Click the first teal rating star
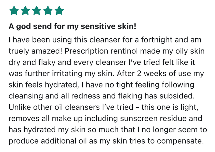The width and height of the screenshot is (215, 152). (x=14, y=11)
